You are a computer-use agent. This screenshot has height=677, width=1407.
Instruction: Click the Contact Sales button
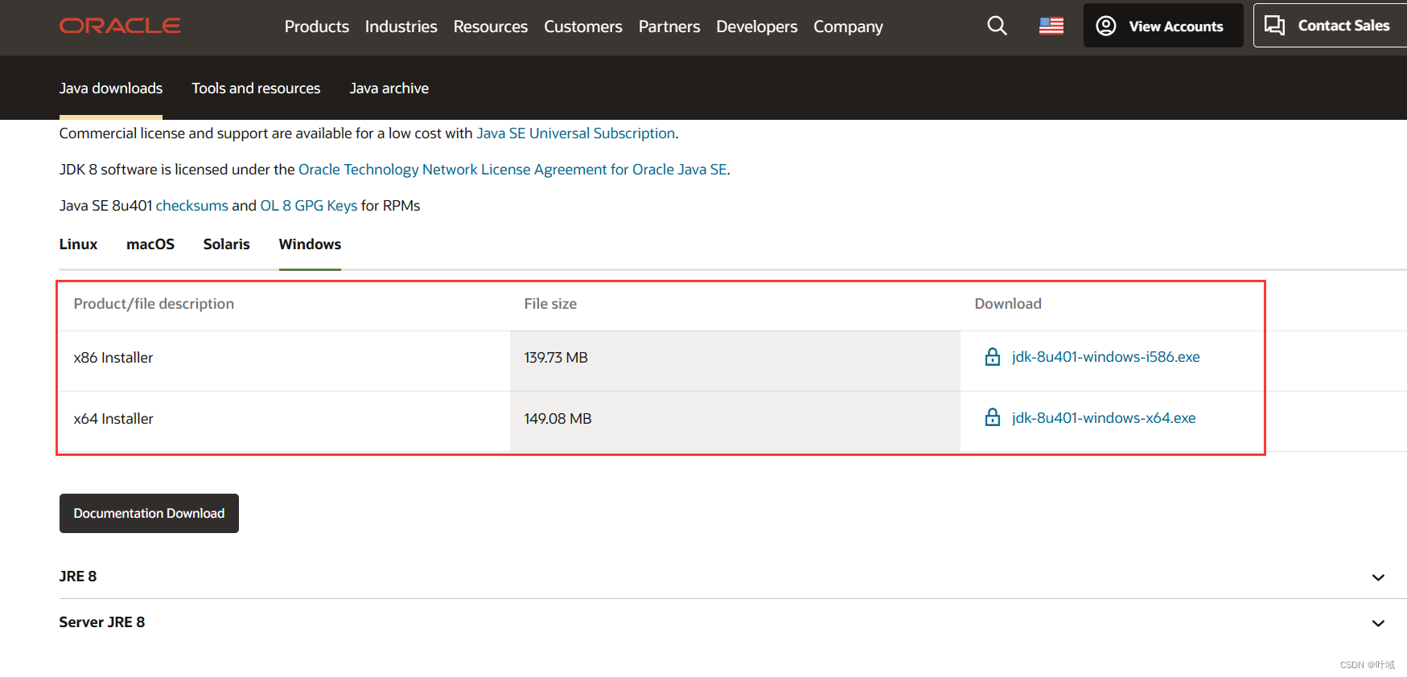(x=1330, y=26)
